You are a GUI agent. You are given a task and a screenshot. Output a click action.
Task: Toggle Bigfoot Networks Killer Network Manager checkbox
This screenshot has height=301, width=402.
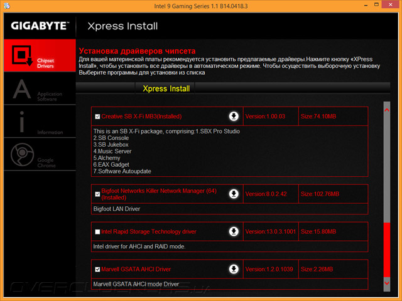[97, 194]
